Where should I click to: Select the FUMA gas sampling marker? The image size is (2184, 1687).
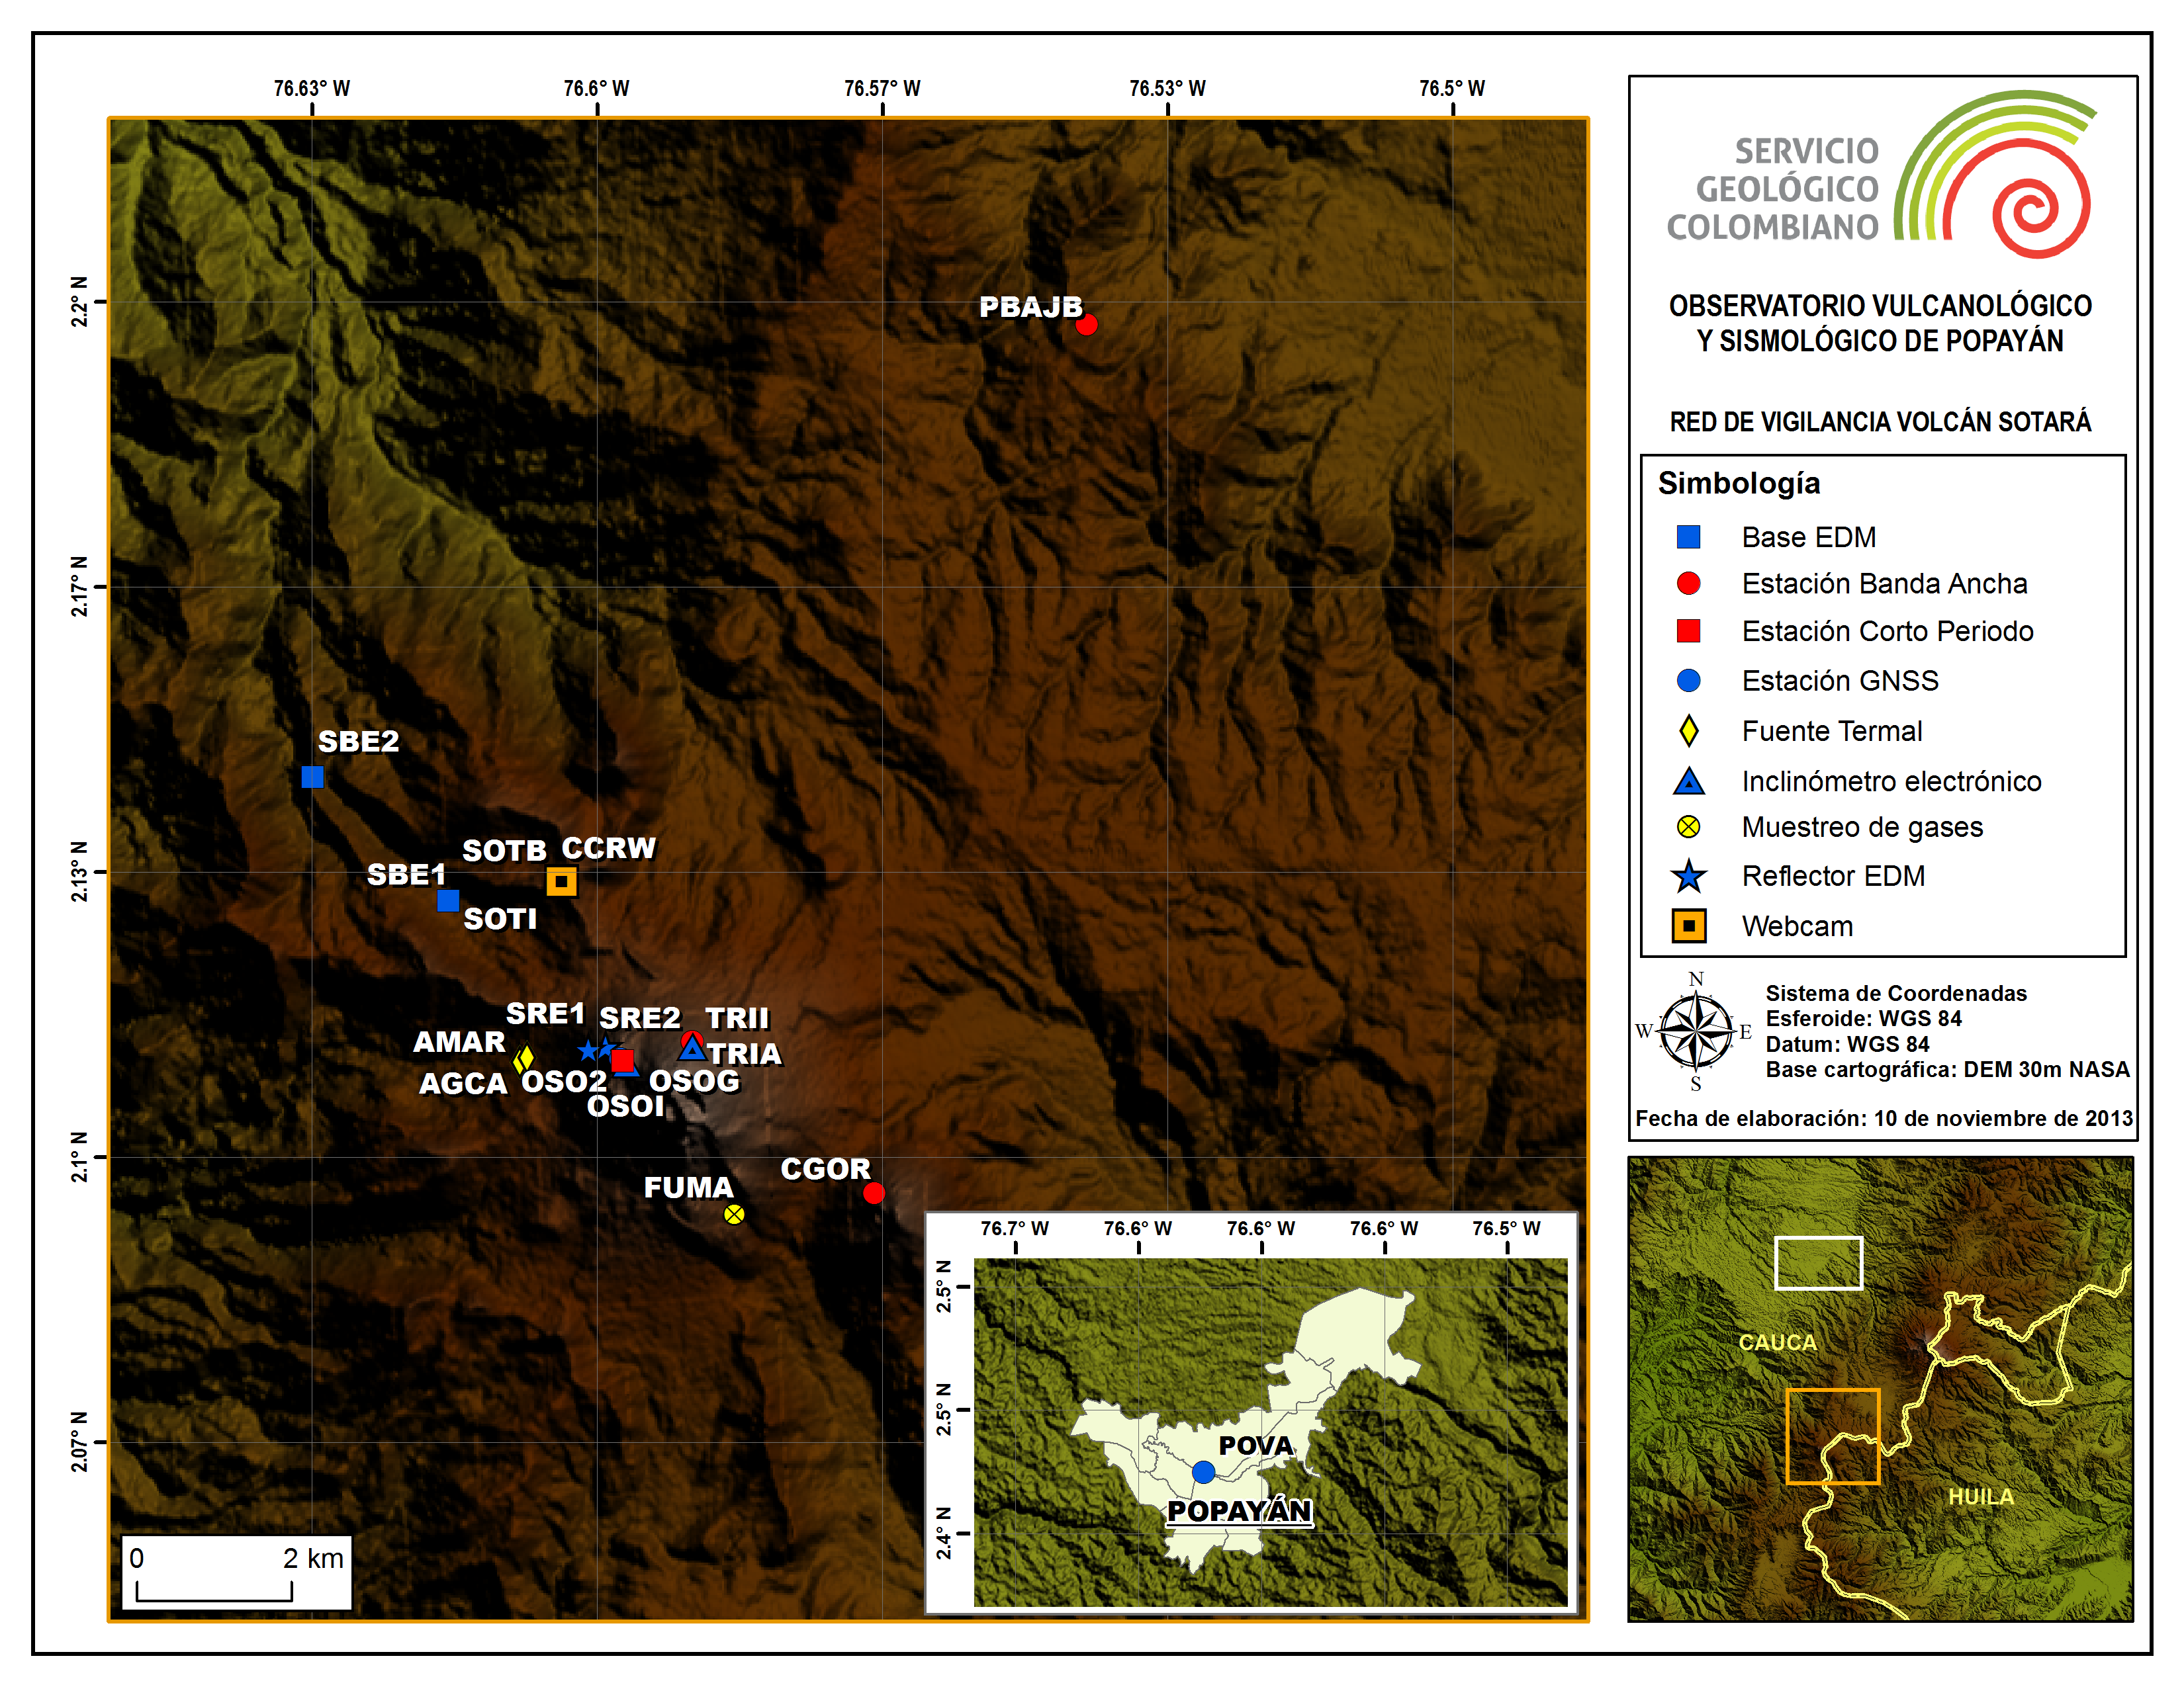tap(734, 1214)
